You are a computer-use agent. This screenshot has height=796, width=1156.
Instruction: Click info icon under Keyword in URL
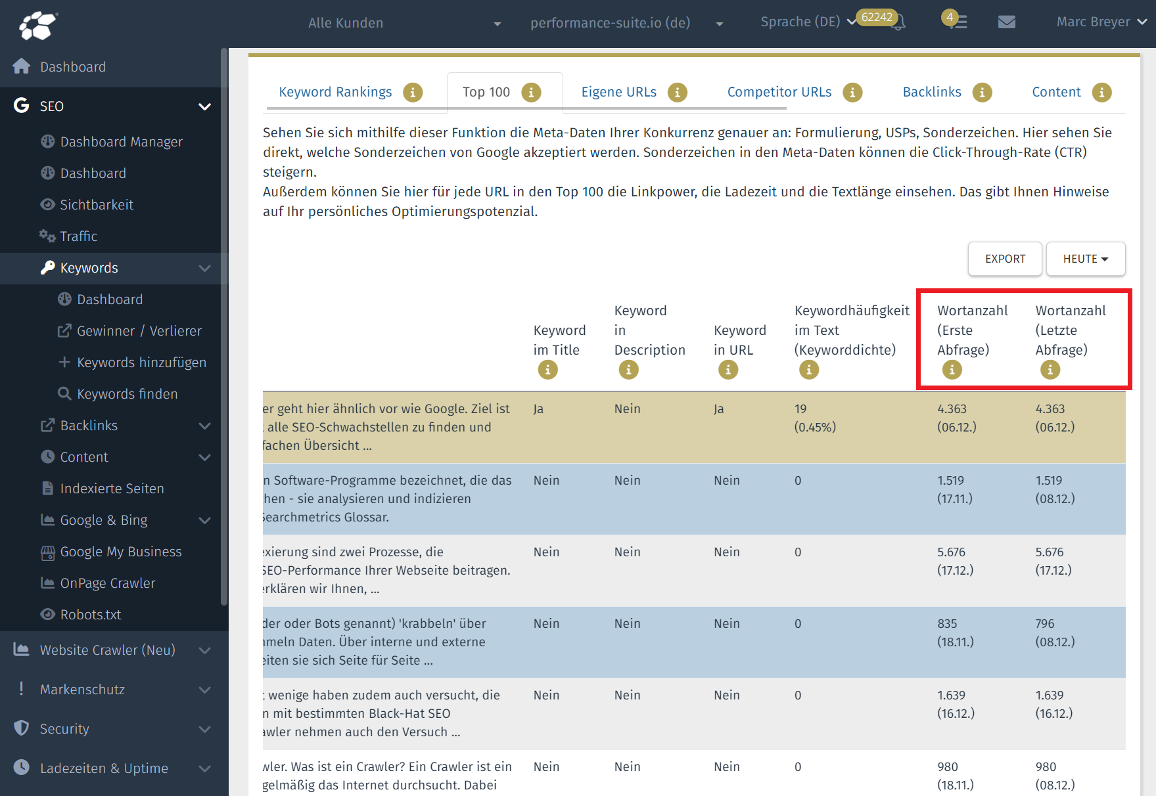tap(728, 370)
